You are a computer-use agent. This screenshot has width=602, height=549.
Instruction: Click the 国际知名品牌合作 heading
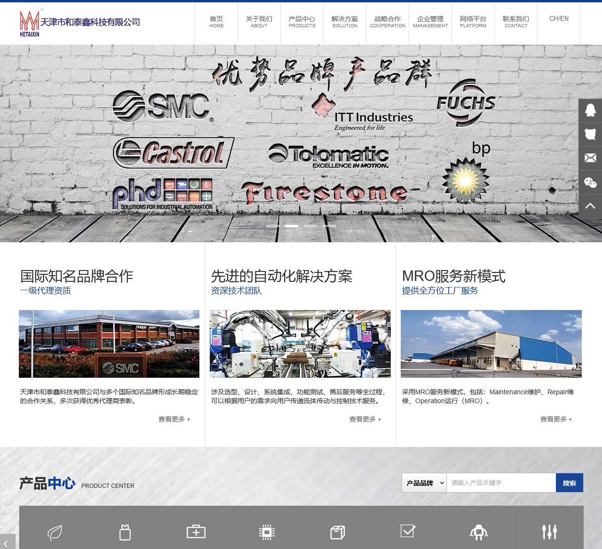click(x=77, y=276)
